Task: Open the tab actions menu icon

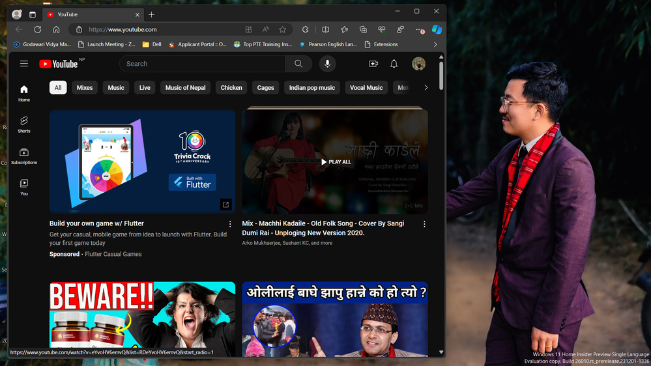Action: [33, 14]
